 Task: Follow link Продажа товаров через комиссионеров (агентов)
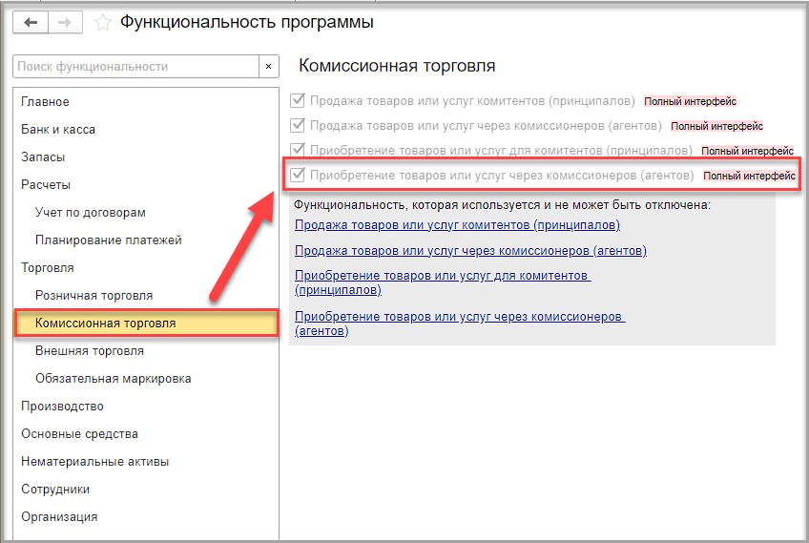click(470, 251)
